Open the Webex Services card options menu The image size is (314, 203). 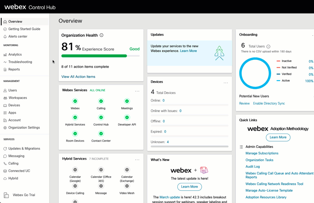[137, 91]
